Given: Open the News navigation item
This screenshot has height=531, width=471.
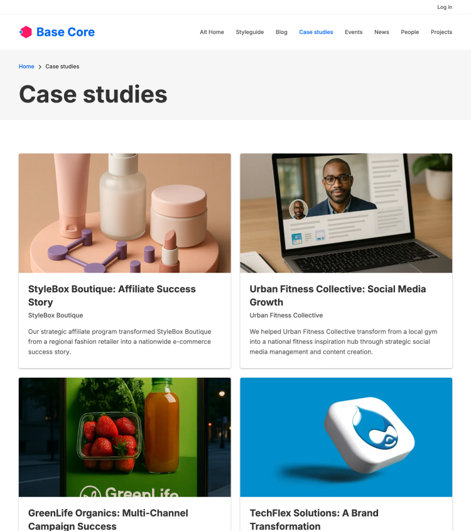Looking at the screenshot, I should pyautogui.click(x=382, y=32).
